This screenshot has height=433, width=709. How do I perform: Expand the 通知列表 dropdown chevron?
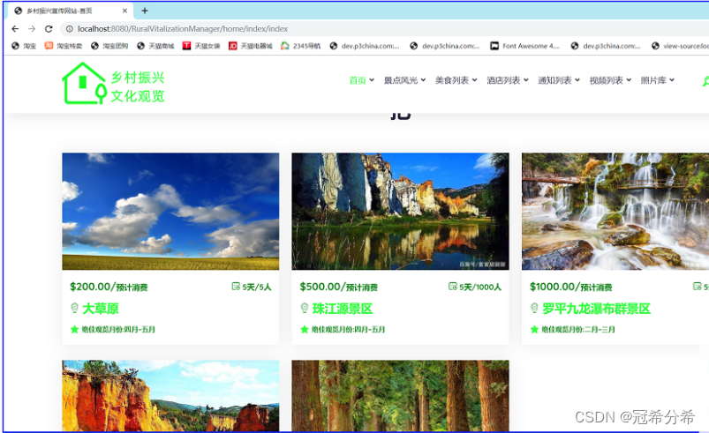[x=577, y=80]
